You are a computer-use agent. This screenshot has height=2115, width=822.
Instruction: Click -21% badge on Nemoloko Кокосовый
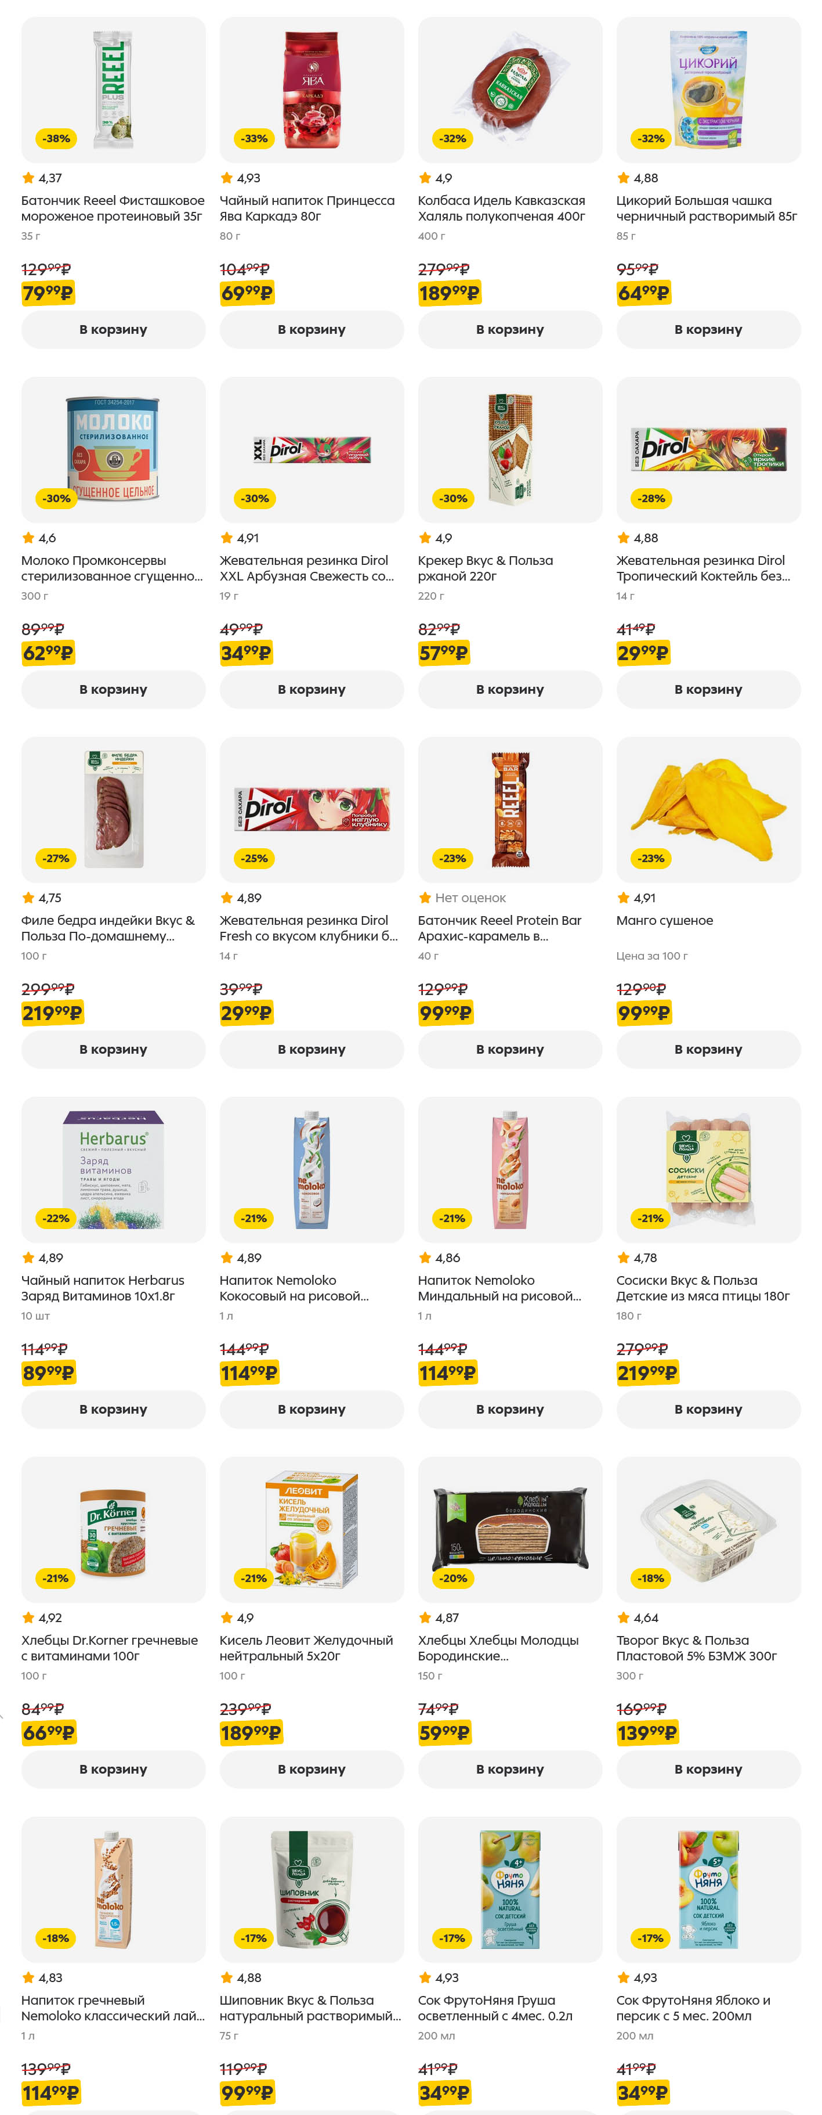(x=254, y=1219)
